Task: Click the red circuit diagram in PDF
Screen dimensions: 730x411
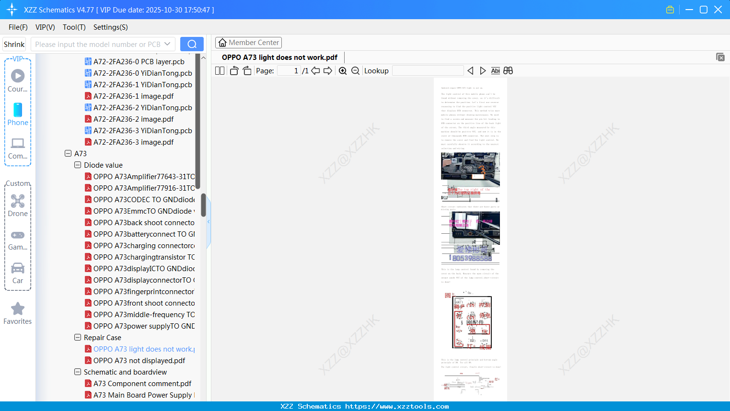Action: point(472,322)
